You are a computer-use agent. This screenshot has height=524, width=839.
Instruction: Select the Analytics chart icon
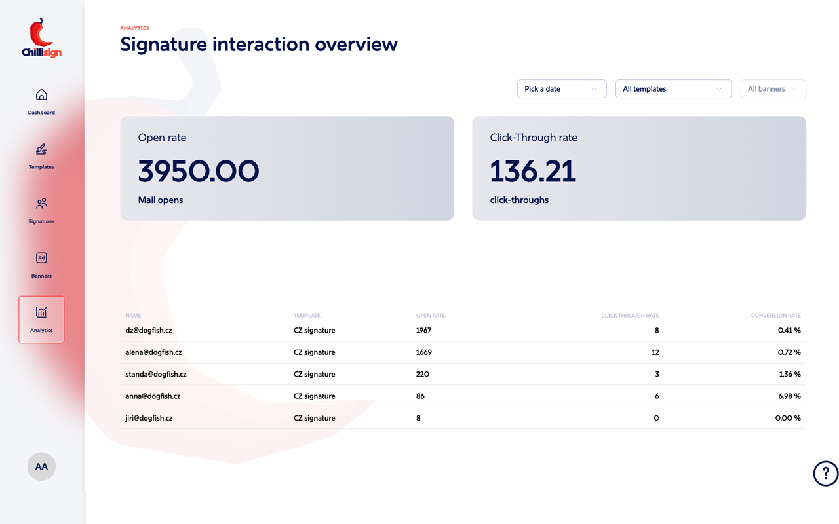[x=41, y=312]
